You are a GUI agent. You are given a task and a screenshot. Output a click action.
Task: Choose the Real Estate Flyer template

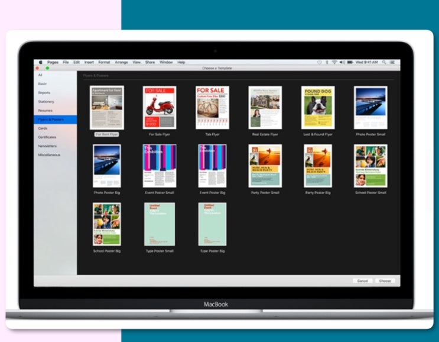coord(265,108)
